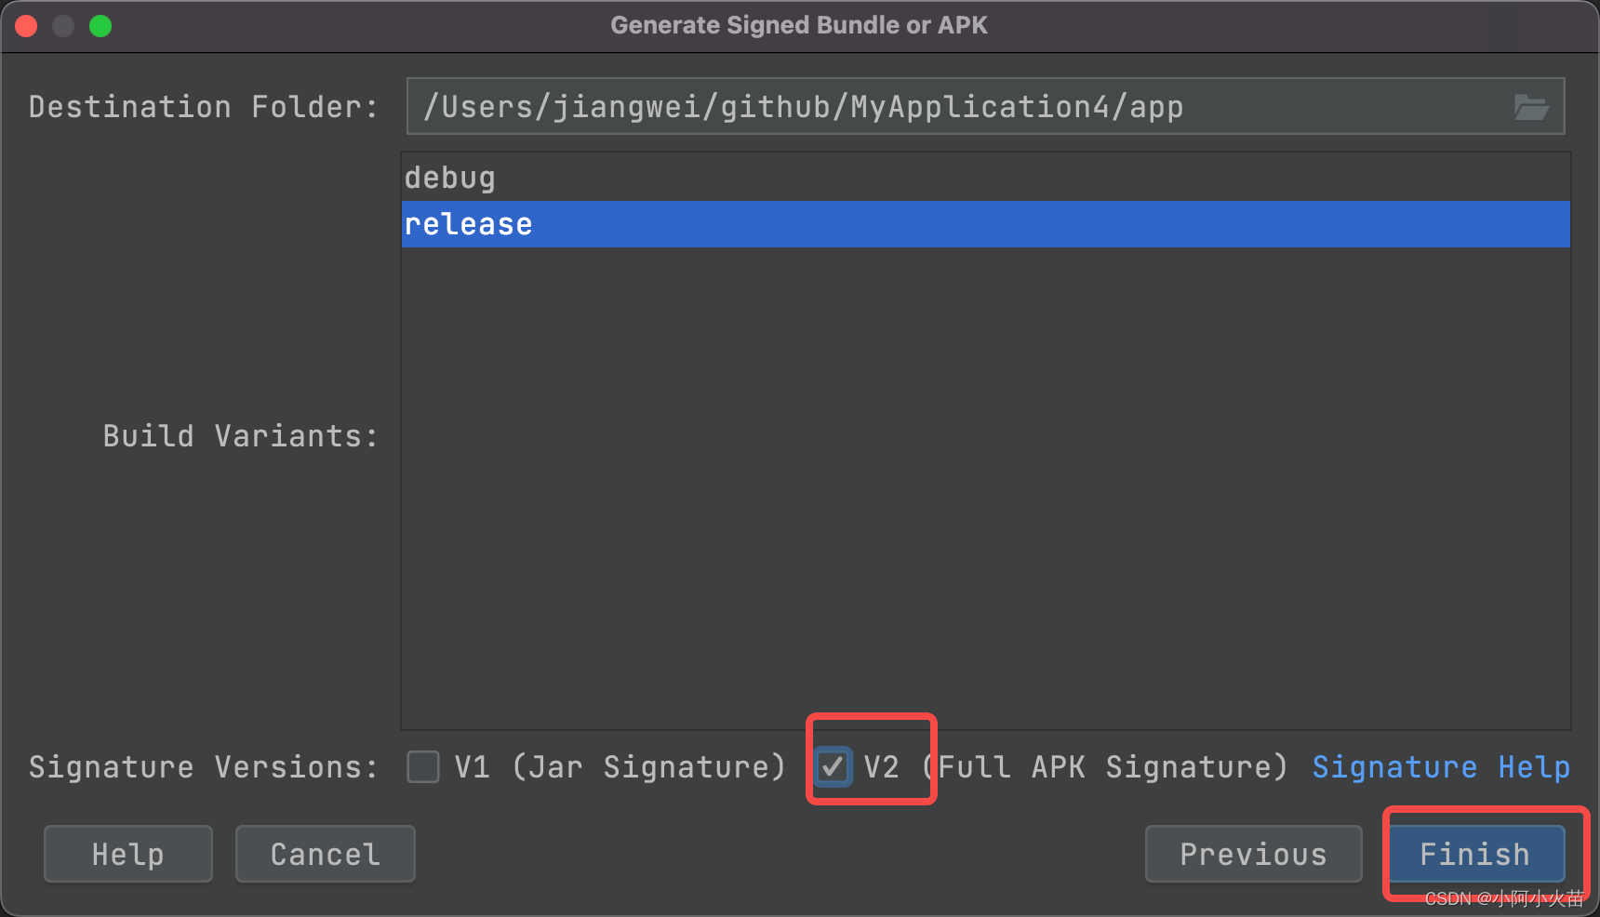Uncheck the V2 signature checkbox

click(833, 767)
